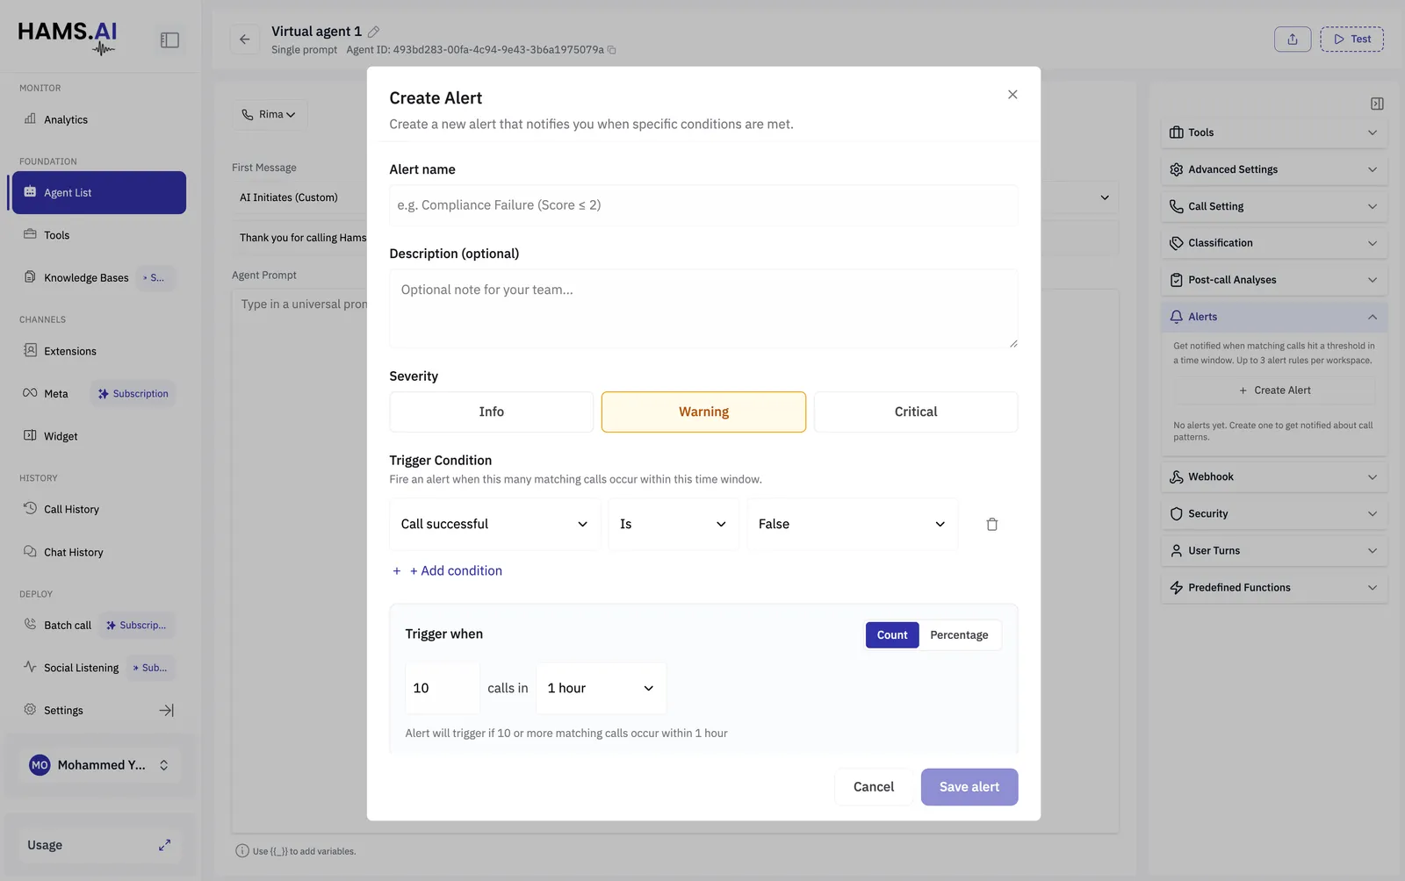Open Knowledge Bases in sidebar

click(x=86, y=278)
